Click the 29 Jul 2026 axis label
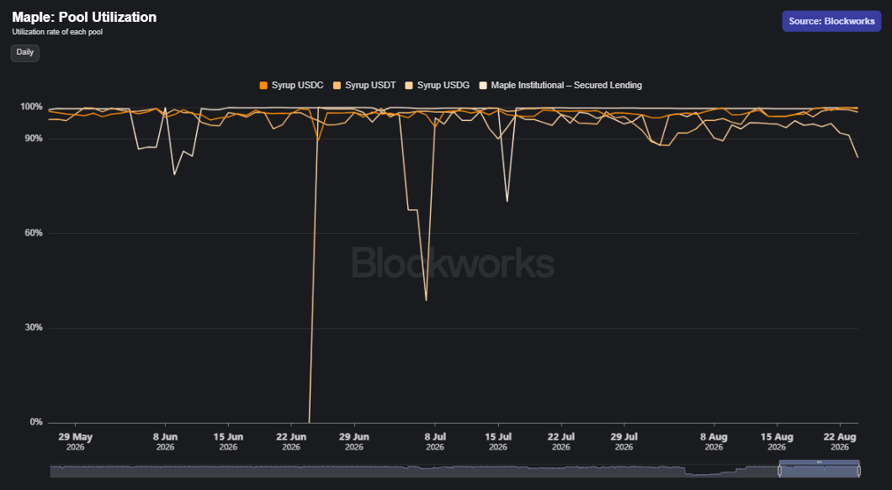The width and height of the screenshot is (892, 490). tap(624, 442)
